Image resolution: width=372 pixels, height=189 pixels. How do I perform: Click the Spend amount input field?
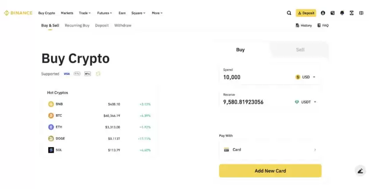click(255, 77)
